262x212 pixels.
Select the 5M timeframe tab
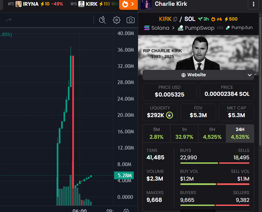[x=156, y=134]
